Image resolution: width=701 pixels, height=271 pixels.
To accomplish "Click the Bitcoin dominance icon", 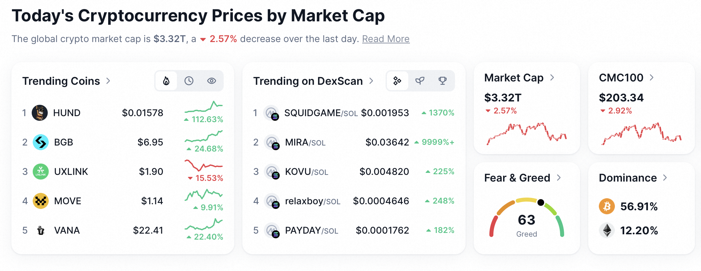I will coord(607,206).
